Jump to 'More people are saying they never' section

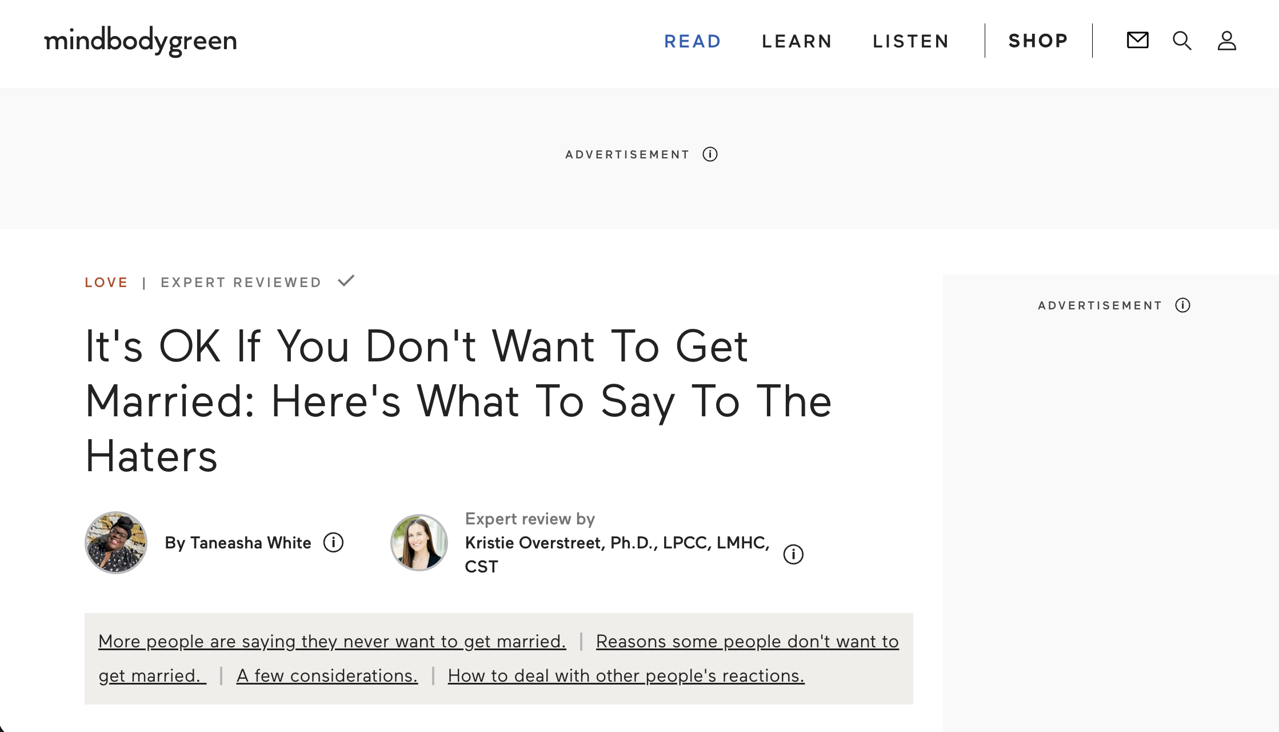[331, 642]
